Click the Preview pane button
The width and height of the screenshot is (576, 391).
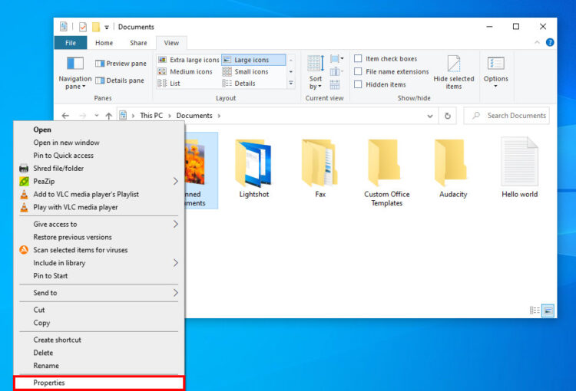(x=120, y=64)
